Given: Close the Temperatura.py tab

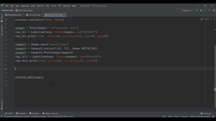Looking at the screenshot, I should click(x=23, y=15).
